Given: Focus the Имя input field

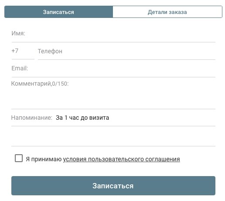Looking at the screenshot, I should pos(113,34).
